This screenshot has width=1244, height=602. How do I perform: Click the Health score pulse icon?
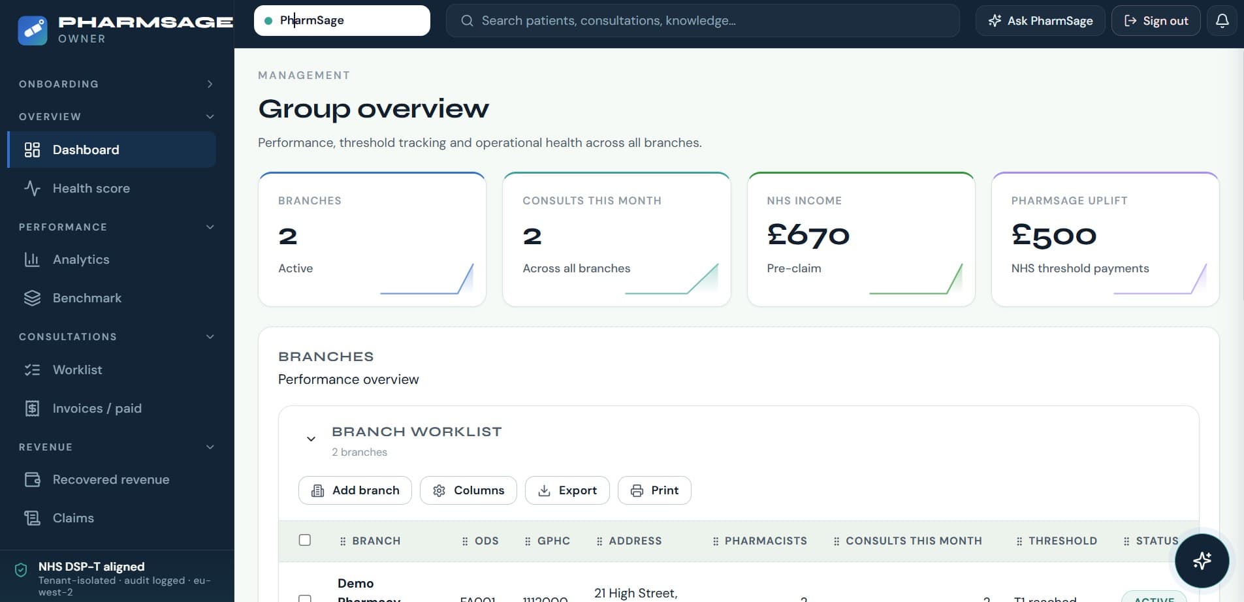tap(32, 188)
